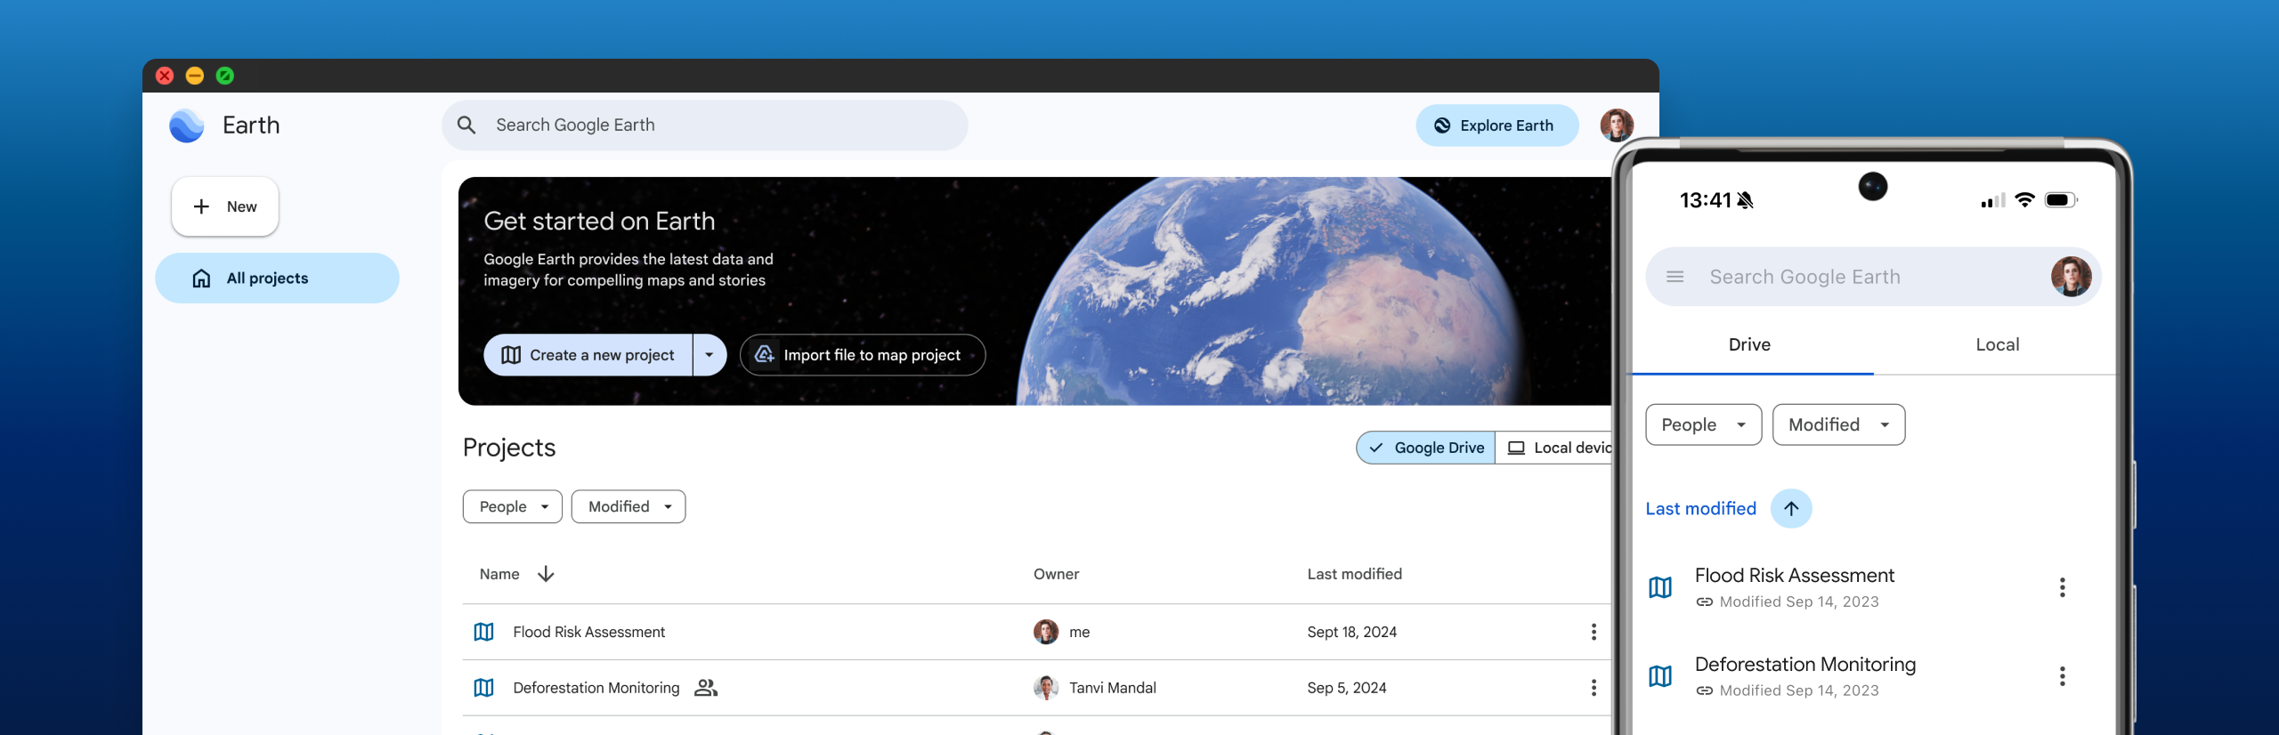Image resolution: width=2279 pixels, height=735 pixels.
Task: Click the Google Earth logo icon
Action: tap(187, 125)
